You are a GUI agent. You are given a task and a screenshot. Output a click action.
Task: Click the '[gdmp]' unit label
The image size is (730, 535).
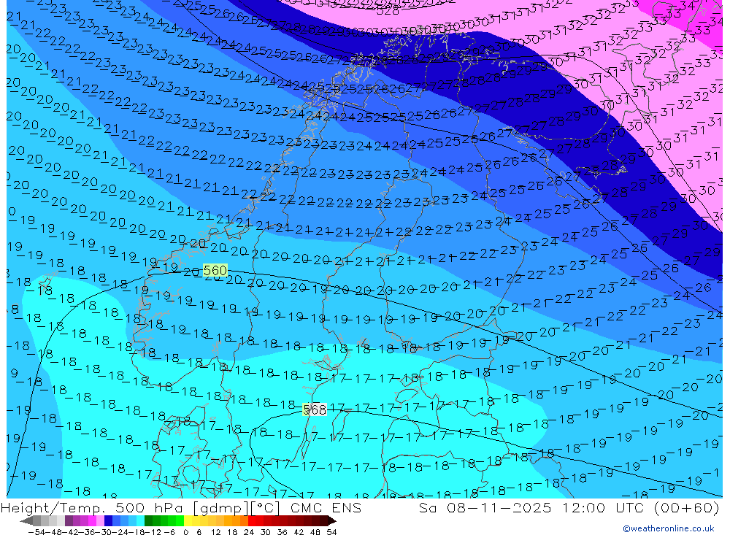(x=222, y=508)
